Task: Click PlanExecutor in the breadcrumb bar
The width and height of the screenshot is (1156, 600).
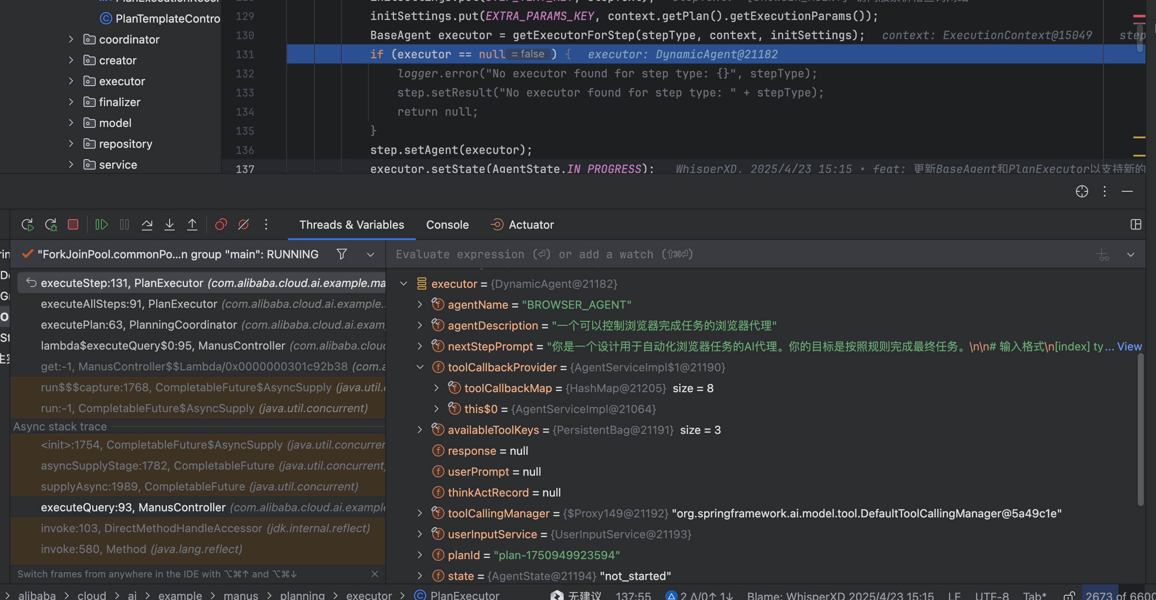Action: (457, 595)
